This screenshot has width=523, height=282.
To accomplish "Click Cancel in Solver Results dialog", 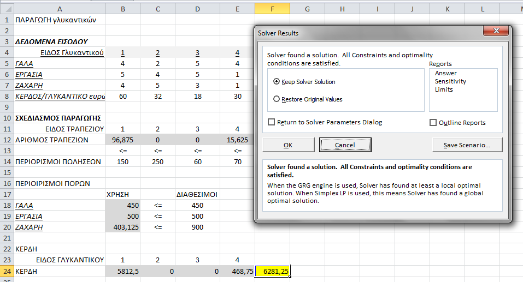I will (345, 145).
